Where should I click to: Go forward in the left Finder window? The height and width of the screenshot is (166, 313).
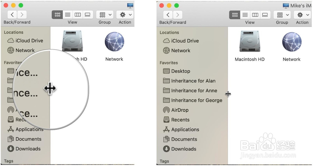(x=22, y=15)
